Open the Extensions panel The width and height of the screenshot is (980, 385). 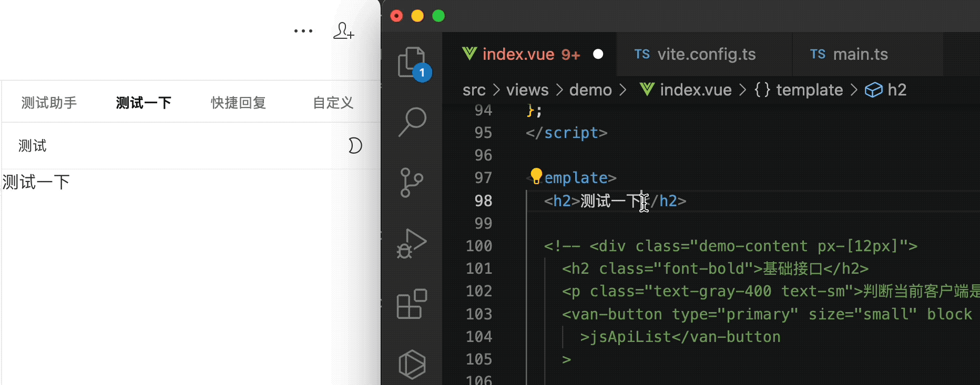(x=412, y=304)
